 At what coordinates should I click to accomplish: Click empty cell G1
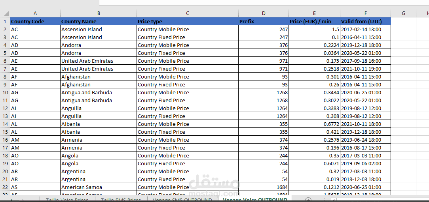click(403, 21)
